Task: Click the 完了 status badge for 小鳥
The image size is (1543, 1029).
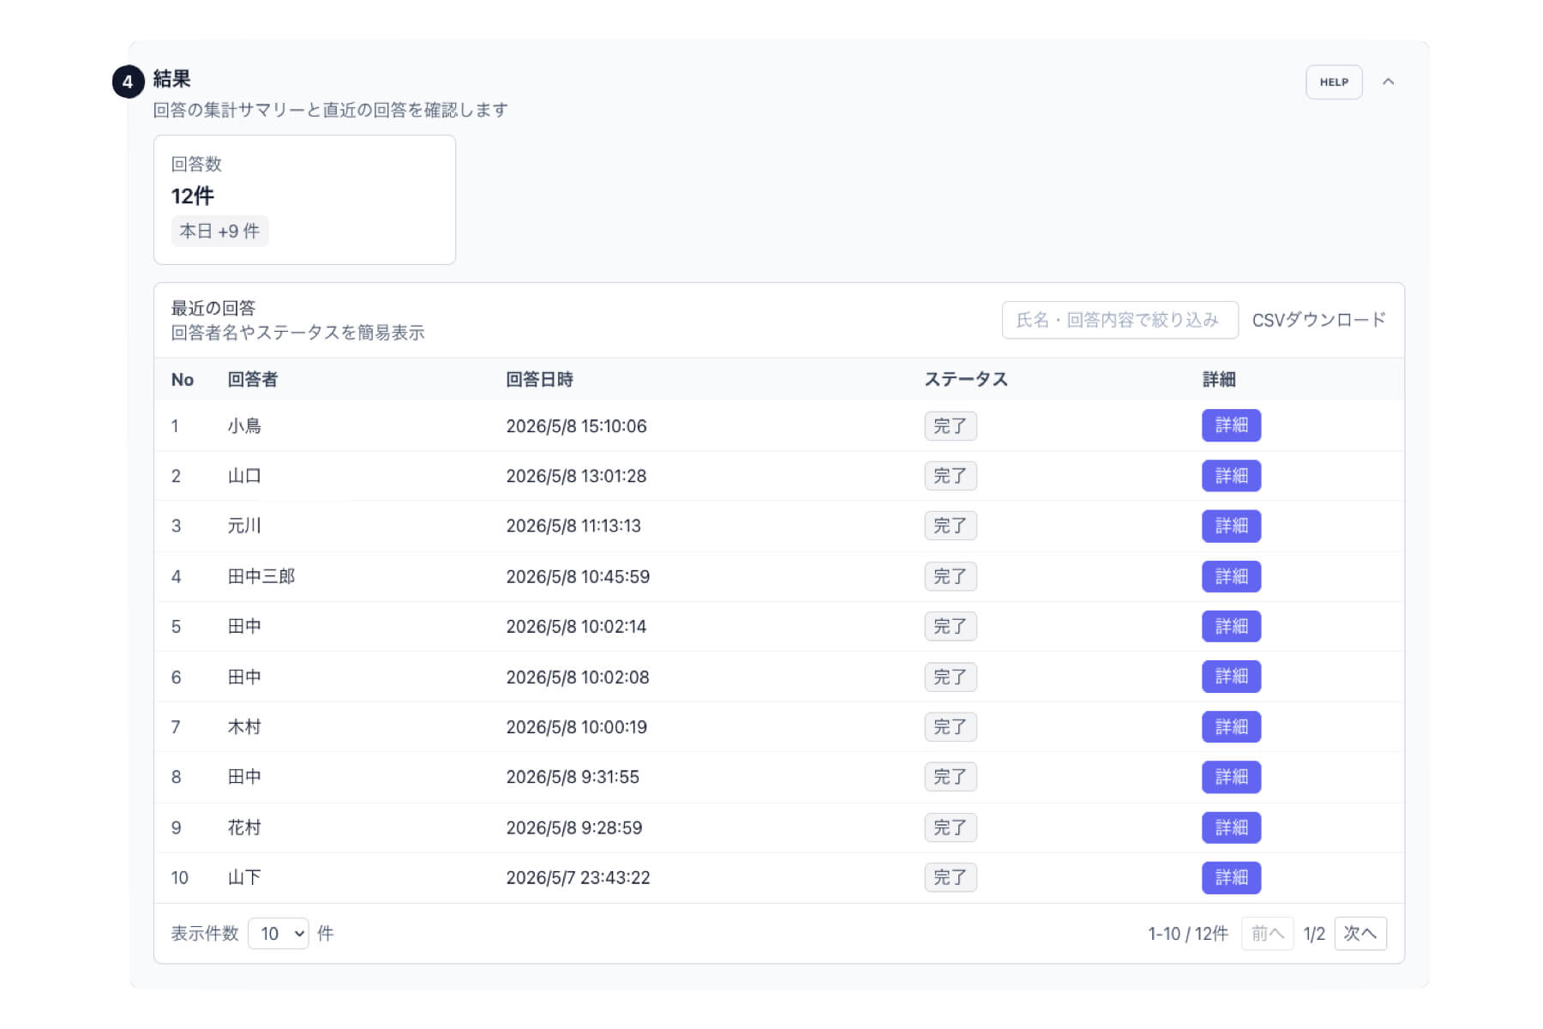Action: tap(950, 426)
